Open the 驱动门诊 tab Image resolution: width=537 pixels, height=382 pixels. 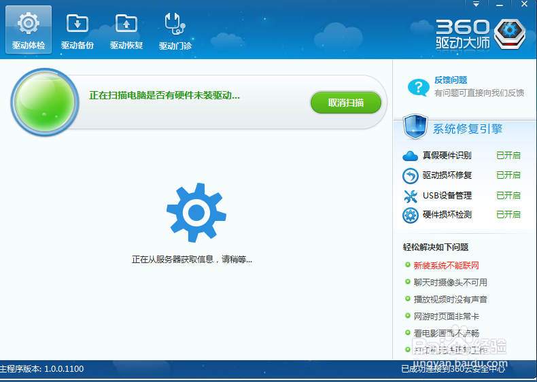(x=175, y=31)
